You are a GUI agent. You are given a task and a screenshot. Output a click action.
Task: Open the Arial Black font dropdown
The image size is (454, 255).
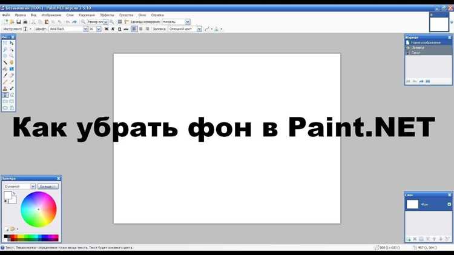pos(85,29)
